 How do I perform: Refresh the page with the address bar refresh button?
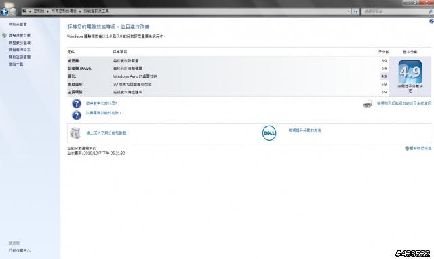[355, 11]
